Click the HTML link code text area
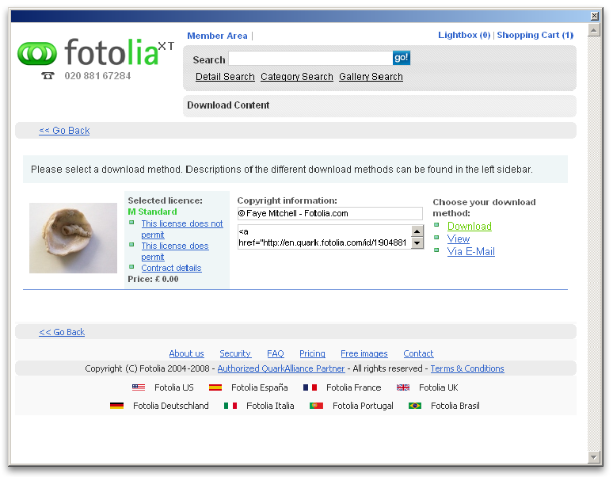 [325, 237]
